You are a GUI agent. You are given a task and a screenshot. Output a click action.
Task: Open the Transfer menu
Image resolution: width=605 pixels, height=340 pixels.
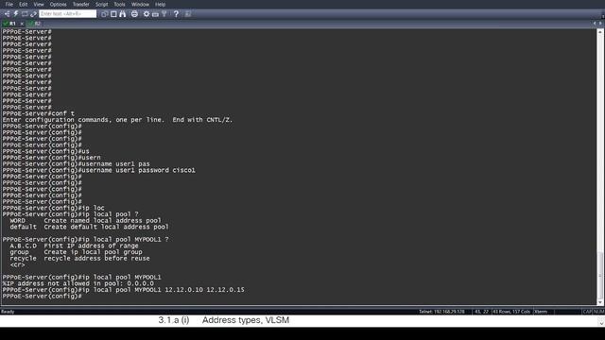coord(81,4)
